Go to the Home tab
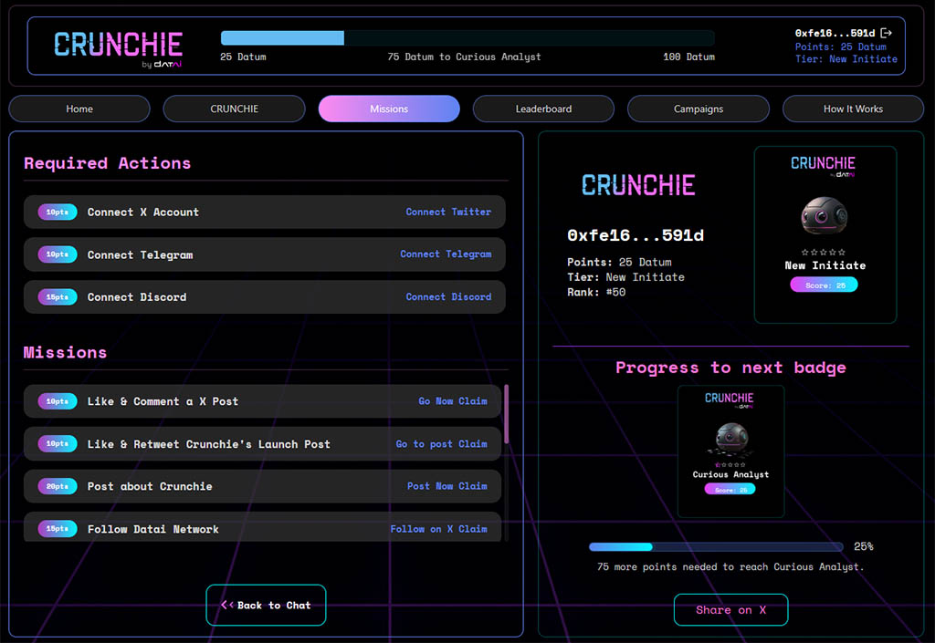The width and height of the screenshot is (935, 643). tap(79, 109)
